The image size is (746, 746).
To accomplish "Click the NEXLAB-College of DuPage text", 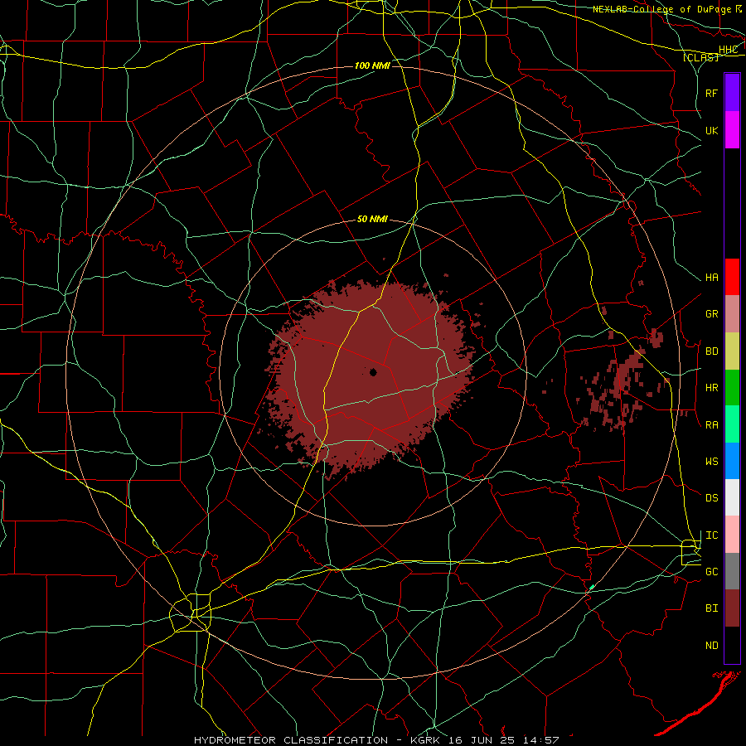I will click(x=661, y=9).
